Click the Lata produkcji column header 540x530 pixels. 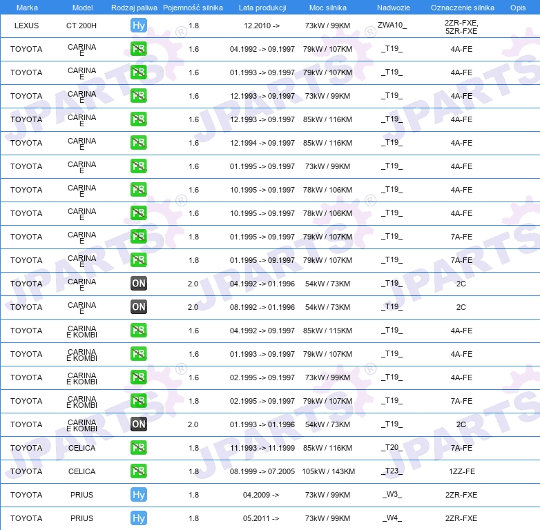[262, 8]
